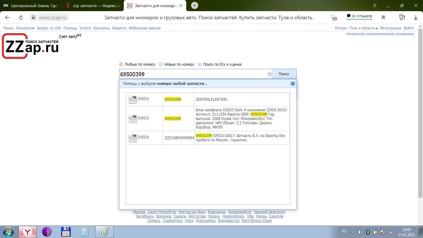423x238 pixels.
Task: Select the ZENTRALELEKTRIK description cell
Action: pos(242,99)
